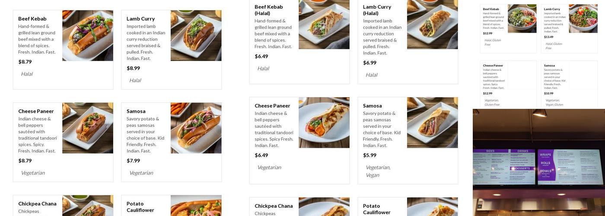The width and height of the screenshot is (605, 216).
Task: Click the purple WRAPS heading on menu board
Action: [x=545, y=154]
